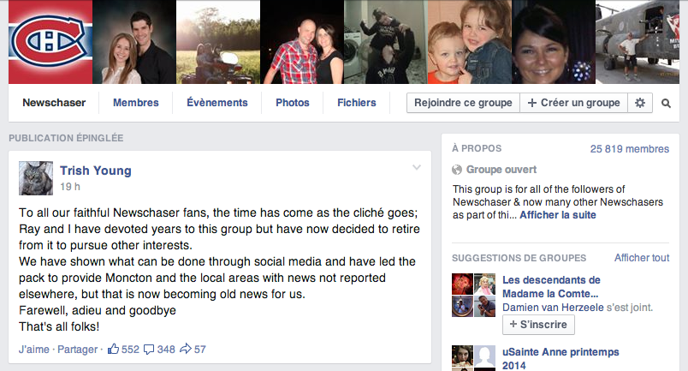This screenshot has height=371, width=688.
Task: Switch to the Membres tab
Action: [136, 103]
